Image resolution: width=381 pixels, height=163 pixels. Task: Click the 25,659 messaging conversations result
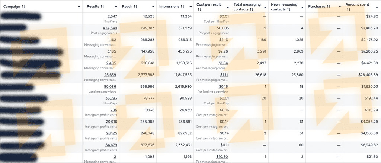[111, 75]
